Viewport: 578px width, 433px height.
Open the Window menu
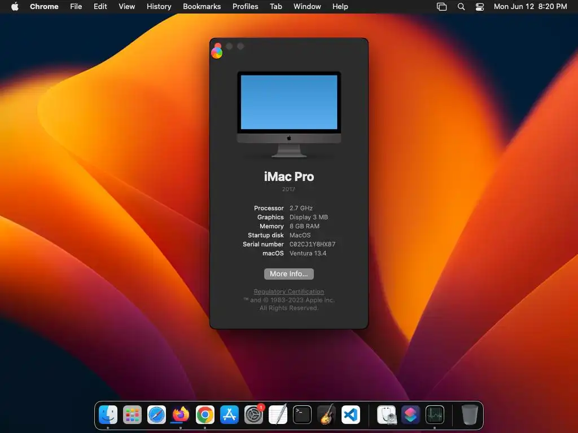tap(307, 6)
